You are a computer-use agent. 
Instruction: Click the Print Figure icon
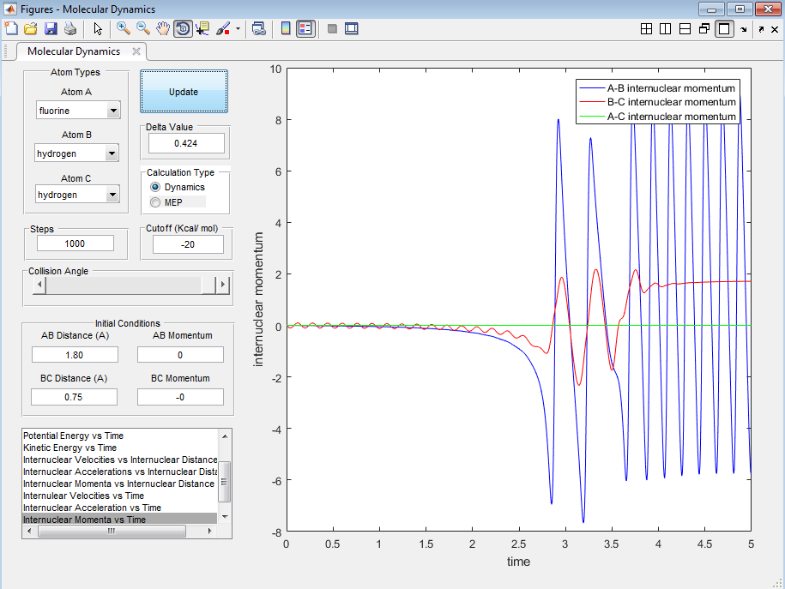click(x=69, y=28)
